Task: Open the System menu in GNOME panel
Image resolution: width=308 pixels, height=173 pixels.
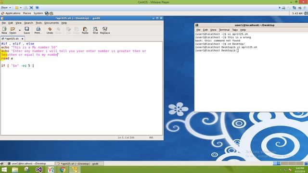Action: (38, 13)
